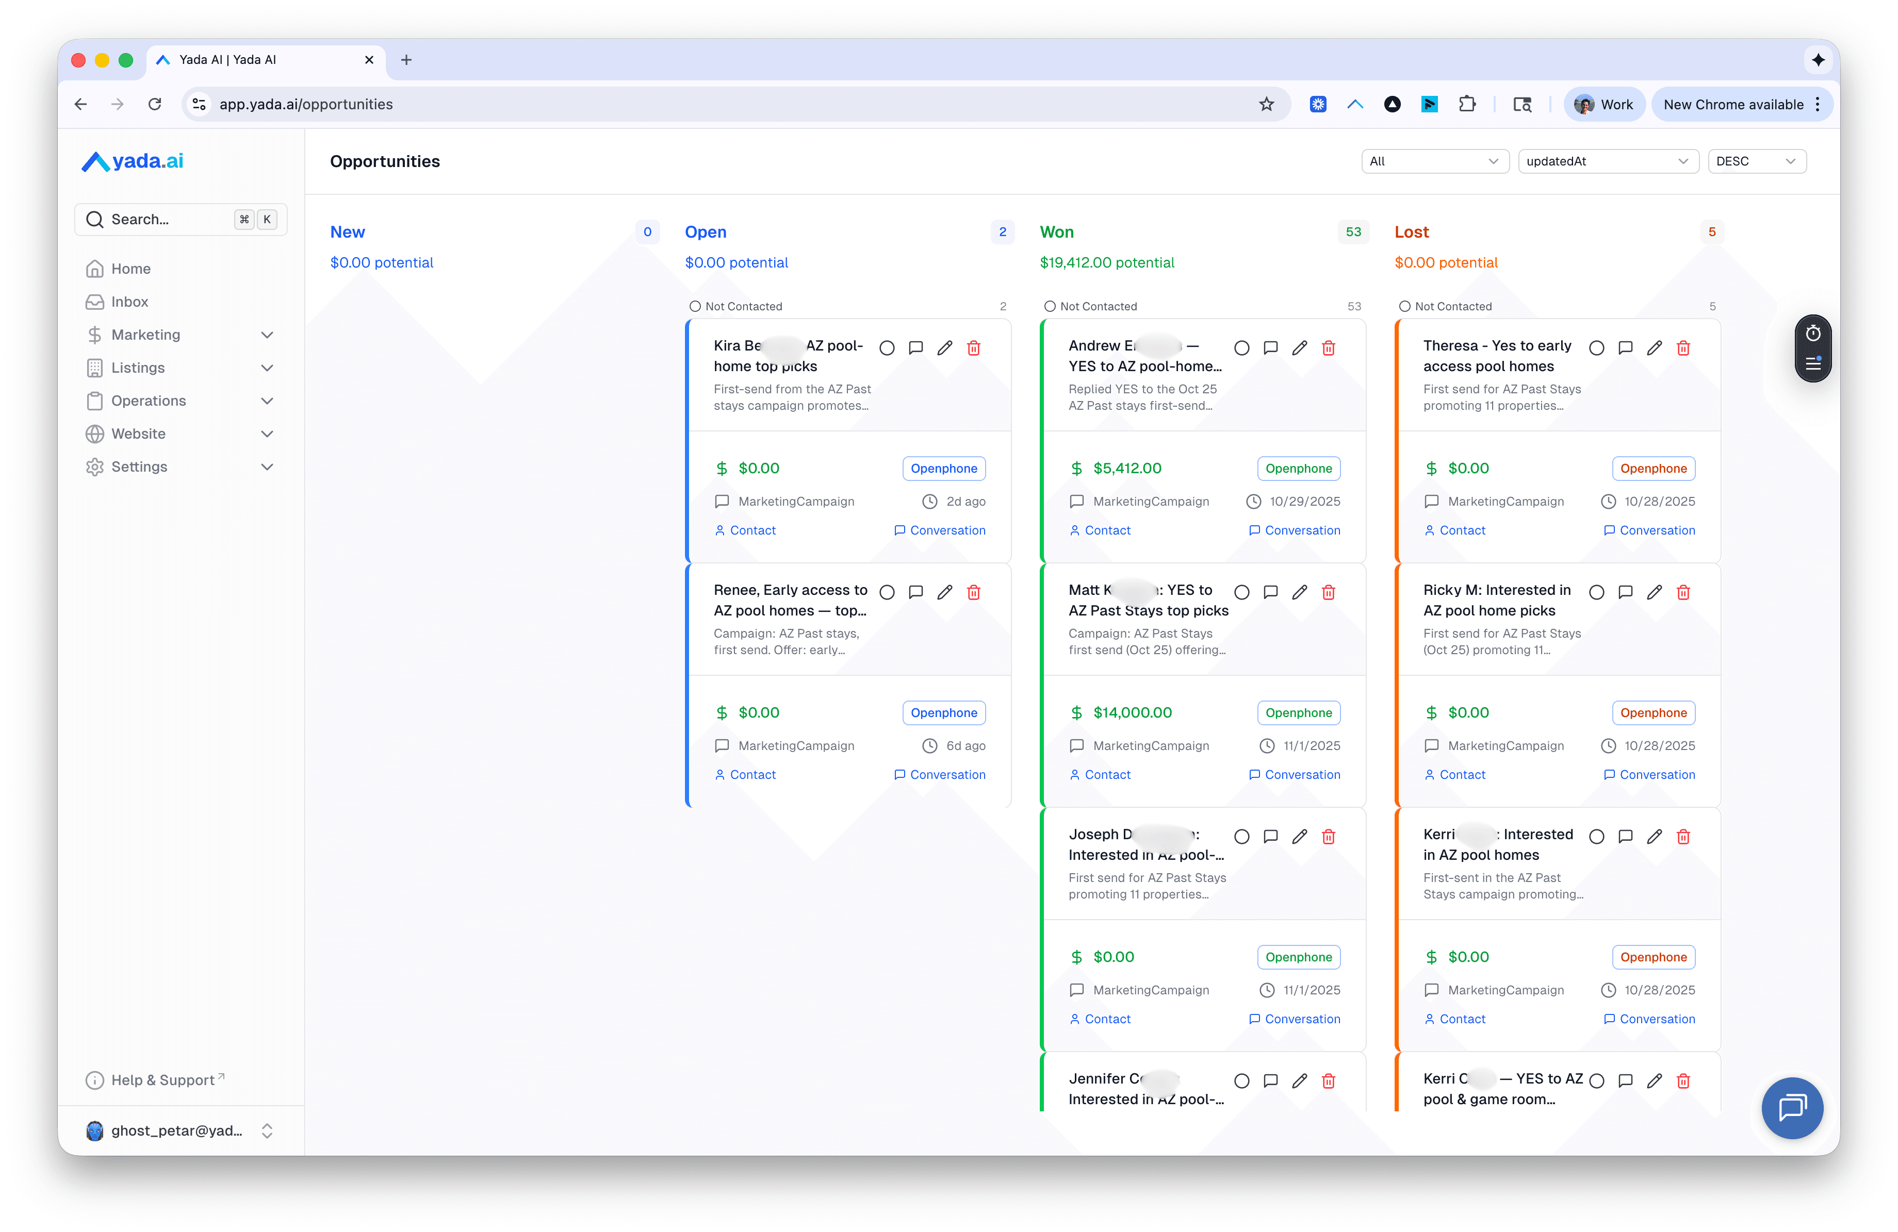Open comments on the Kira opportunity card

point(915,347)
